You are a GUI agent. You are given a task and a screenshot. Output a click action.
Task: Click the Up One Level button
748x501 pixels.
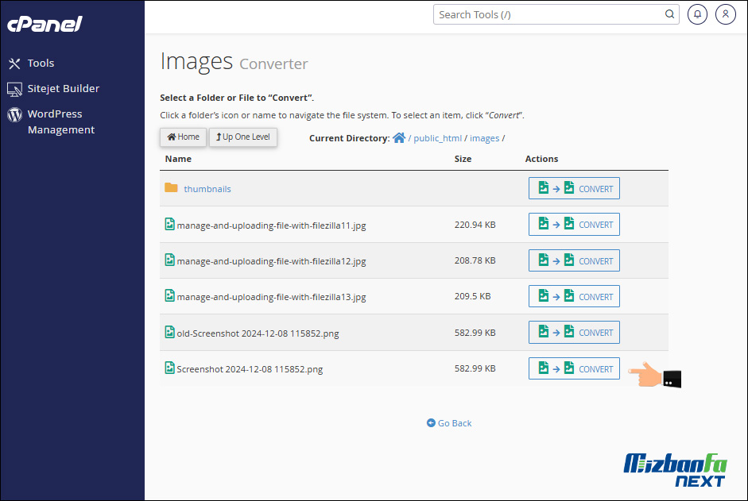pyautogui.click(x=242, y=137)
